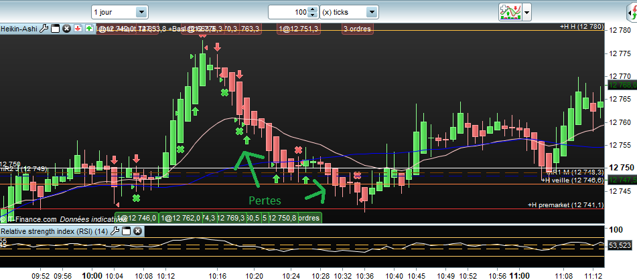The image size is (637, 280).
Task: Open RSI indicator settings wrench icon
Action: [115, 231]
